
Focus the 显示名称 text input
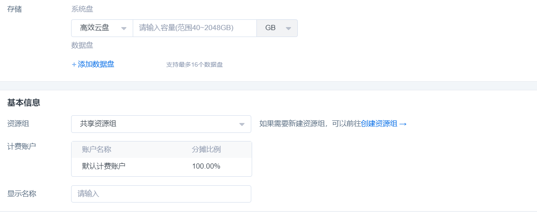tap(161, 194)
